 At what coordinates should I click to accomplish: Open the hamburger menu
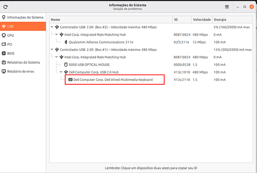[x=227, y=7]
